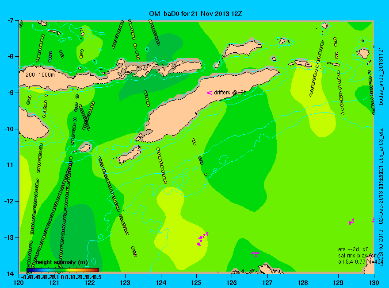The width and height of the screenshot is (389, 288).
Task: Click longitude tick label "127"
Action: [267, 283]
